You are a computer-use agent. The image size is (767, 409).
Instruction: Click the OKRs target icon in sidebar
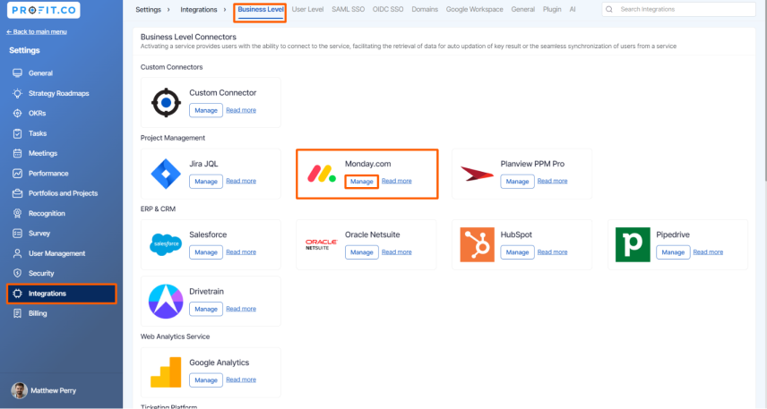tap(18, 114)
